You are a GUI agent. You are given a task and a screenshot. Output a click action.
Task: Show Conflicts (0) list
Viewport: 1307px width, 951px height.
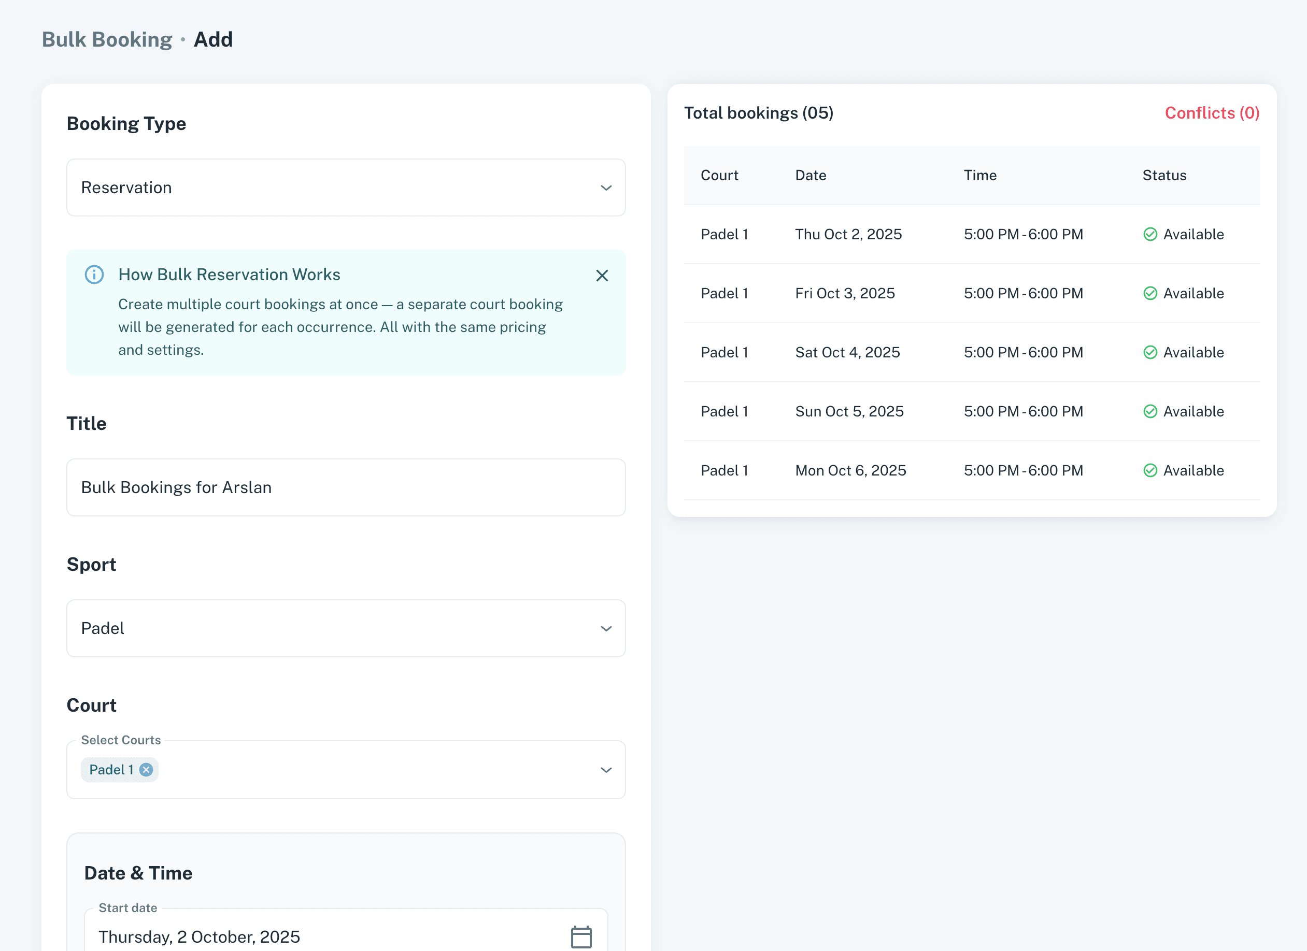(1211, 113)
